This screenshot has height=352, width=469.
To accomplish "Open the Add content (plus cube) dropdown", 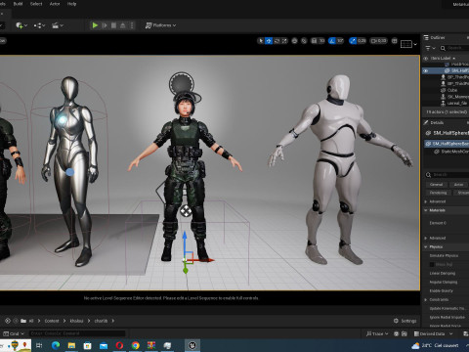I will pos(21,25).
